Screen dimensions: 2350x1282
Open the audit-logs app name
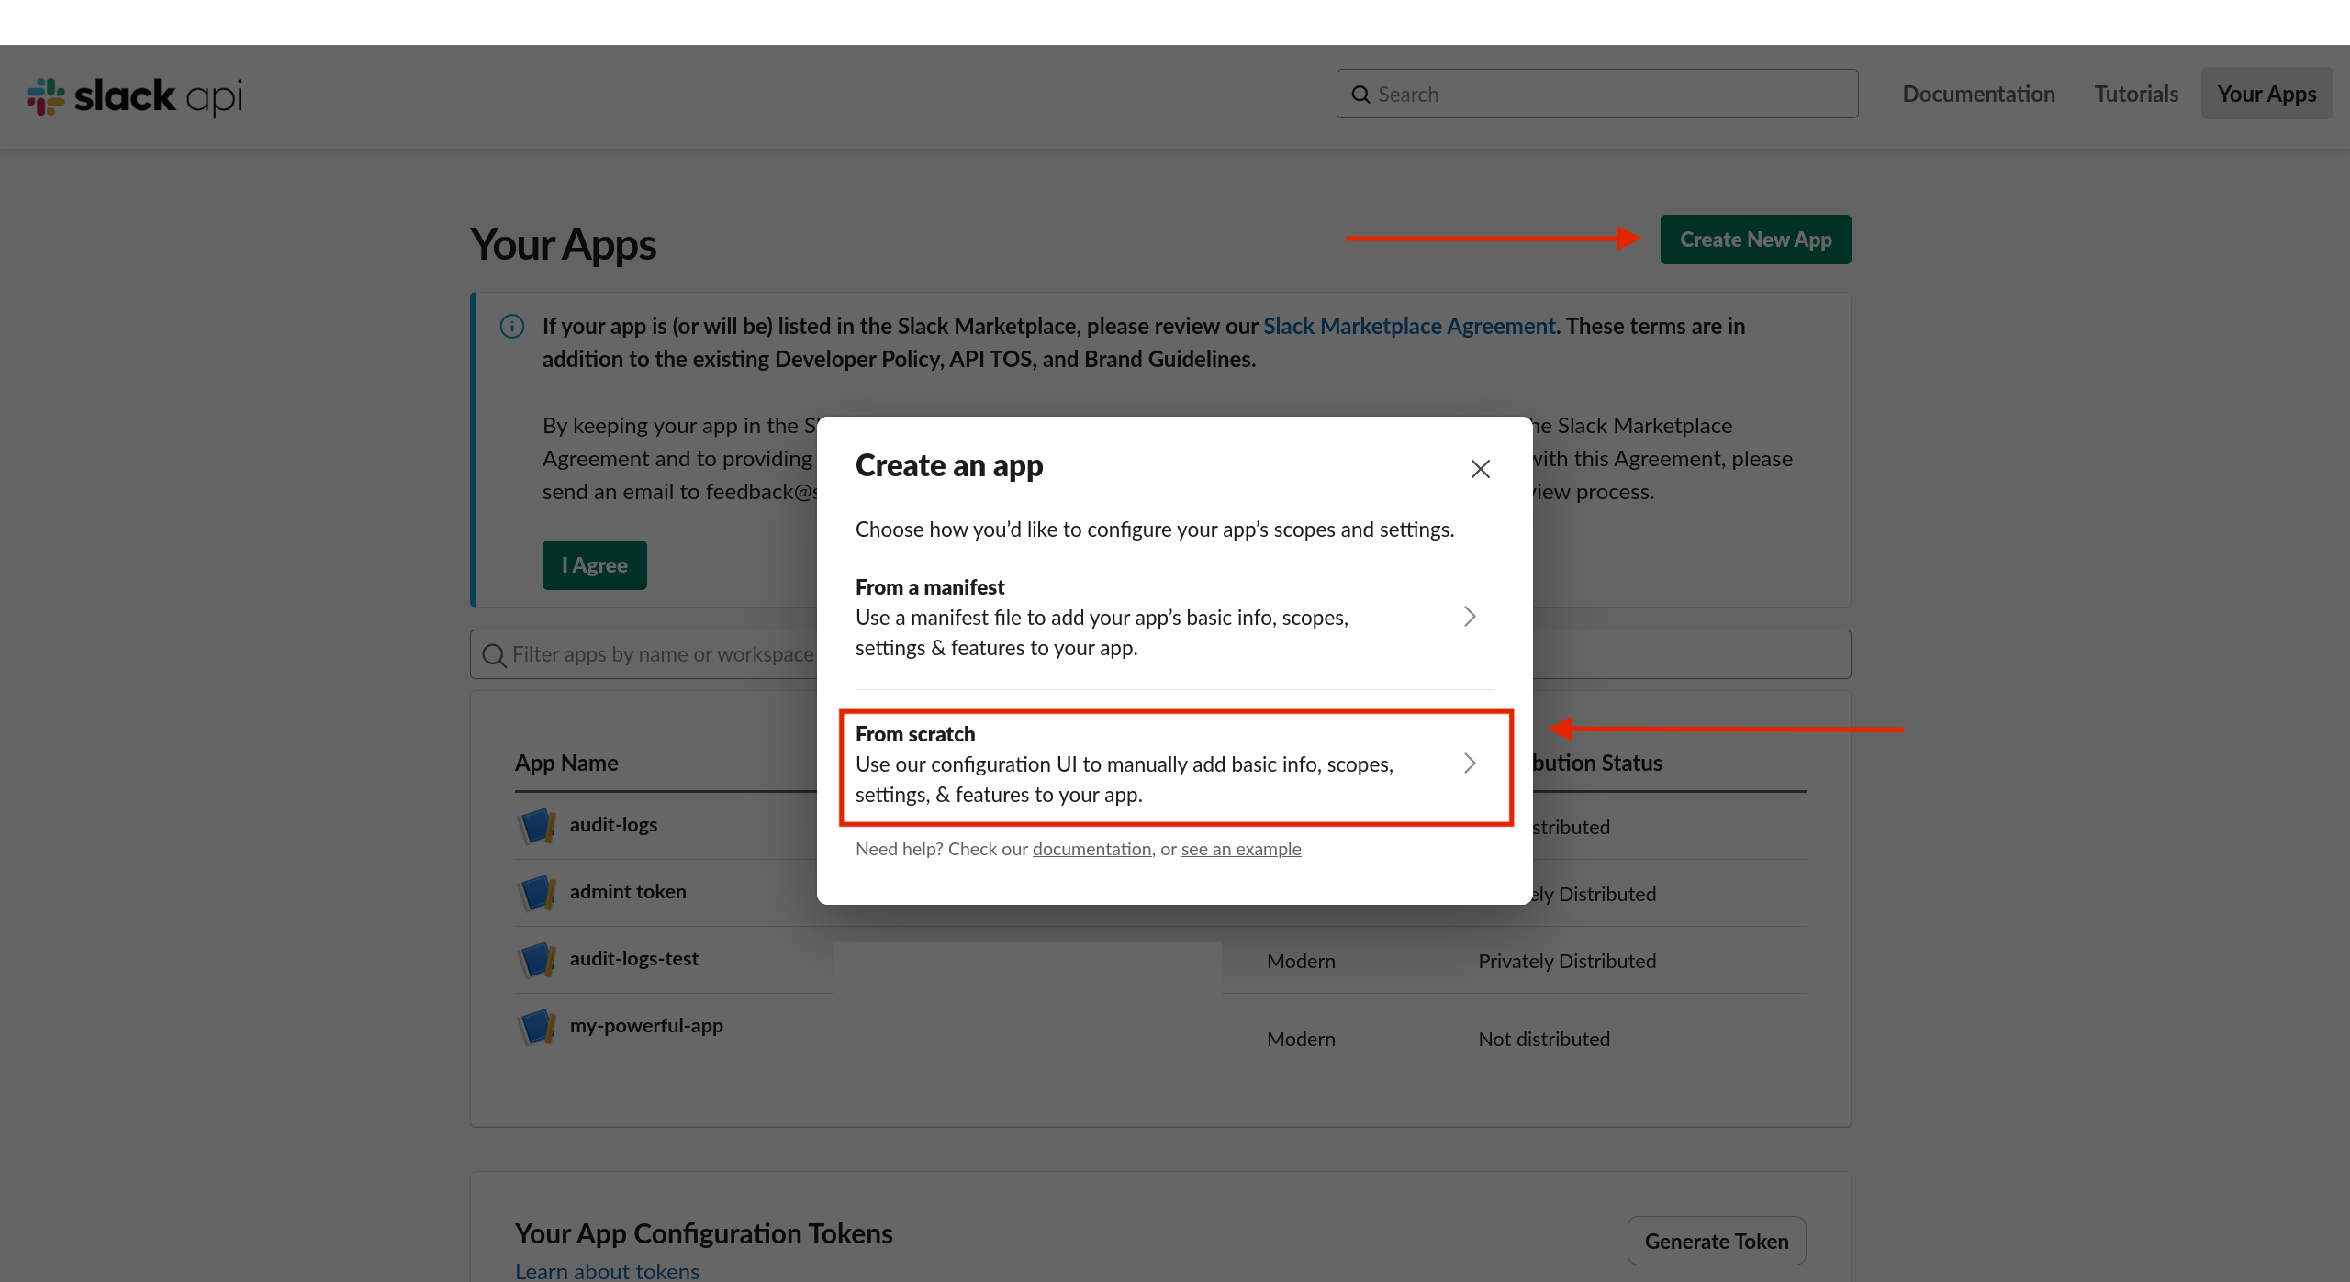[613, 824]
